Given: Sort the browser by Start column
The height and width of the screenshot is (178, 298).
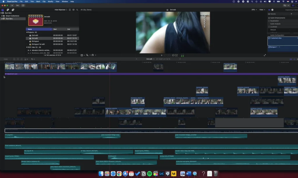Looking at the screenshot, I should [x=59, y=29].
